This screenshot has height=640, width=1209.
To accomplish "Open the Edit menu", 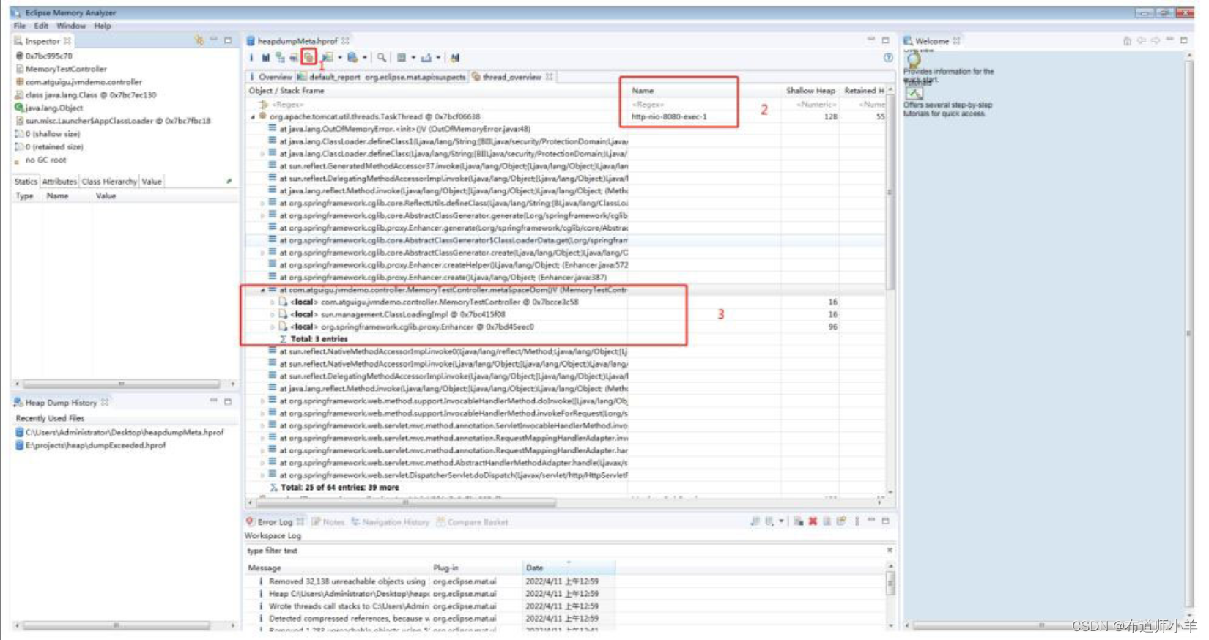I will pos(41,26).
